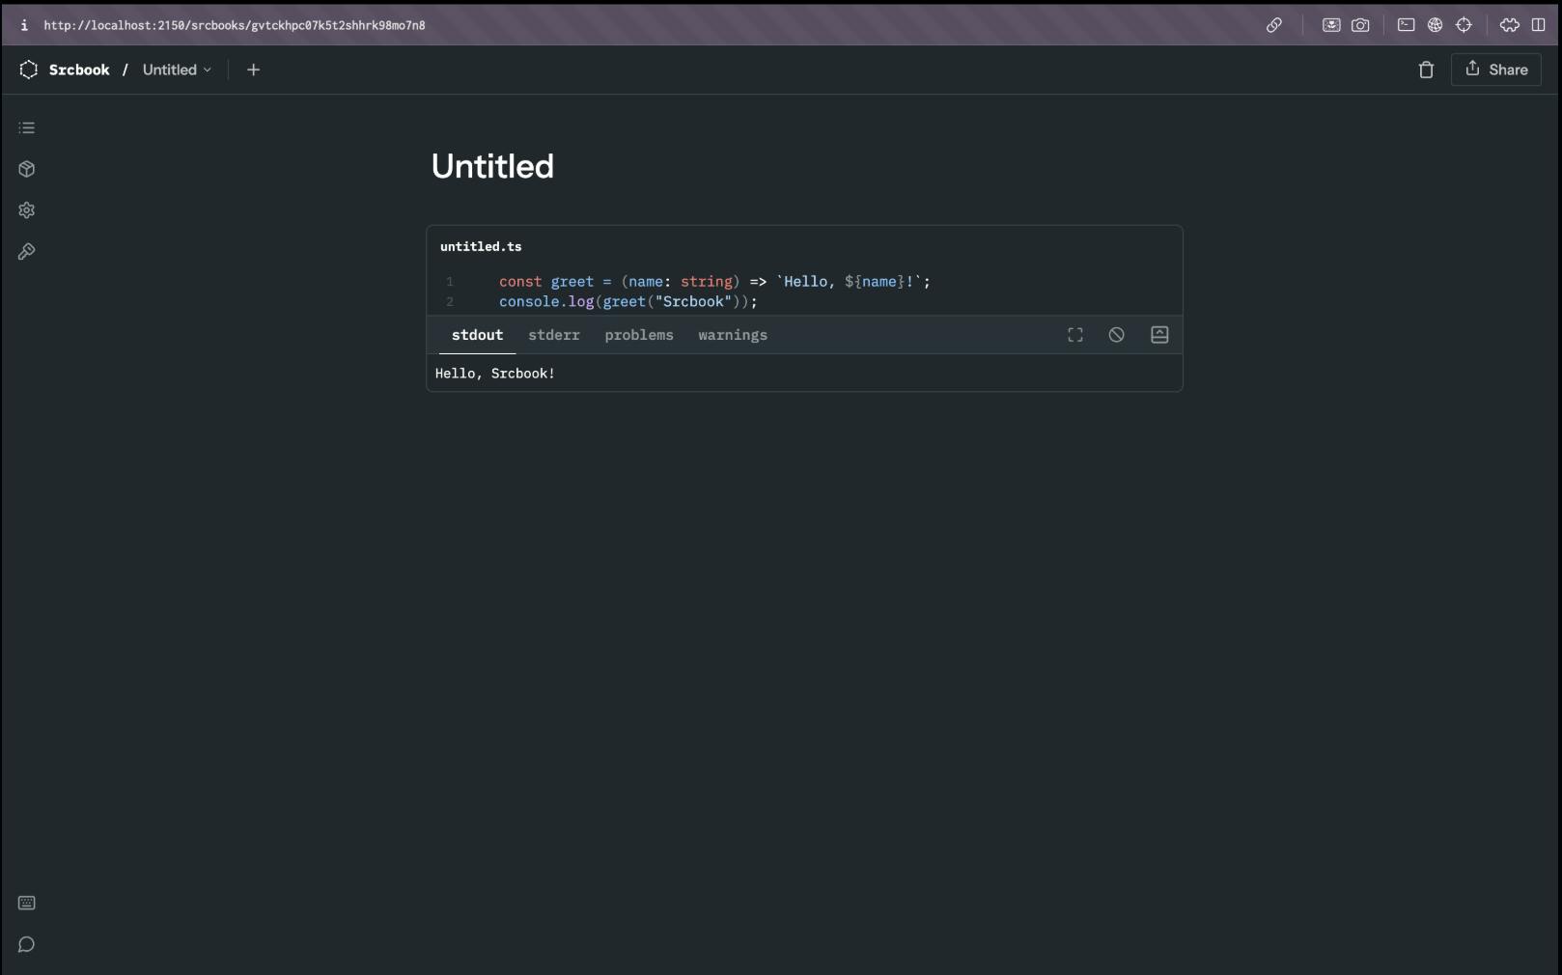Click the plus icon to create new notebook

253,70
